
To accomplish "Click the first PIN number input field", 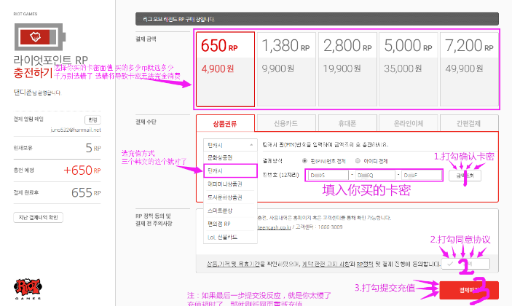I will coord(328,176).
